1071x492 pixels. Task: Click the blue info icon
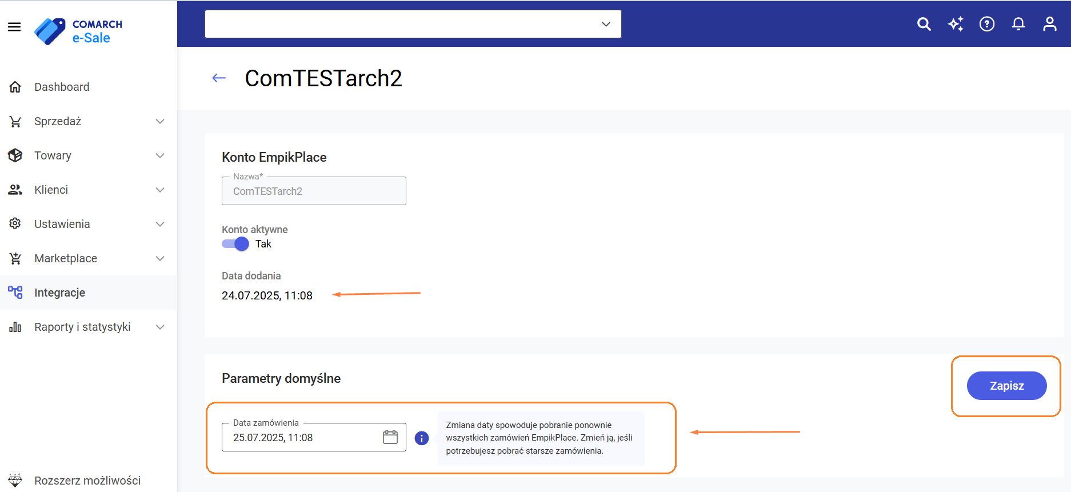coord(422,438)
